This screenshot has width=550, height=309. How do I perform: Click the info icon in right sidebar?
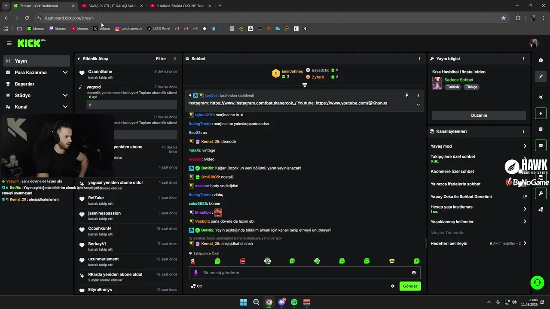tap(541, 61)
